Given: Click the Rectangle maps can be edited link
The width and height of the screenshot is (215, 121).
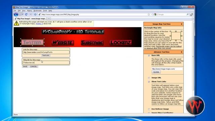Looking at the screenshot, I should tap(163, 47).
